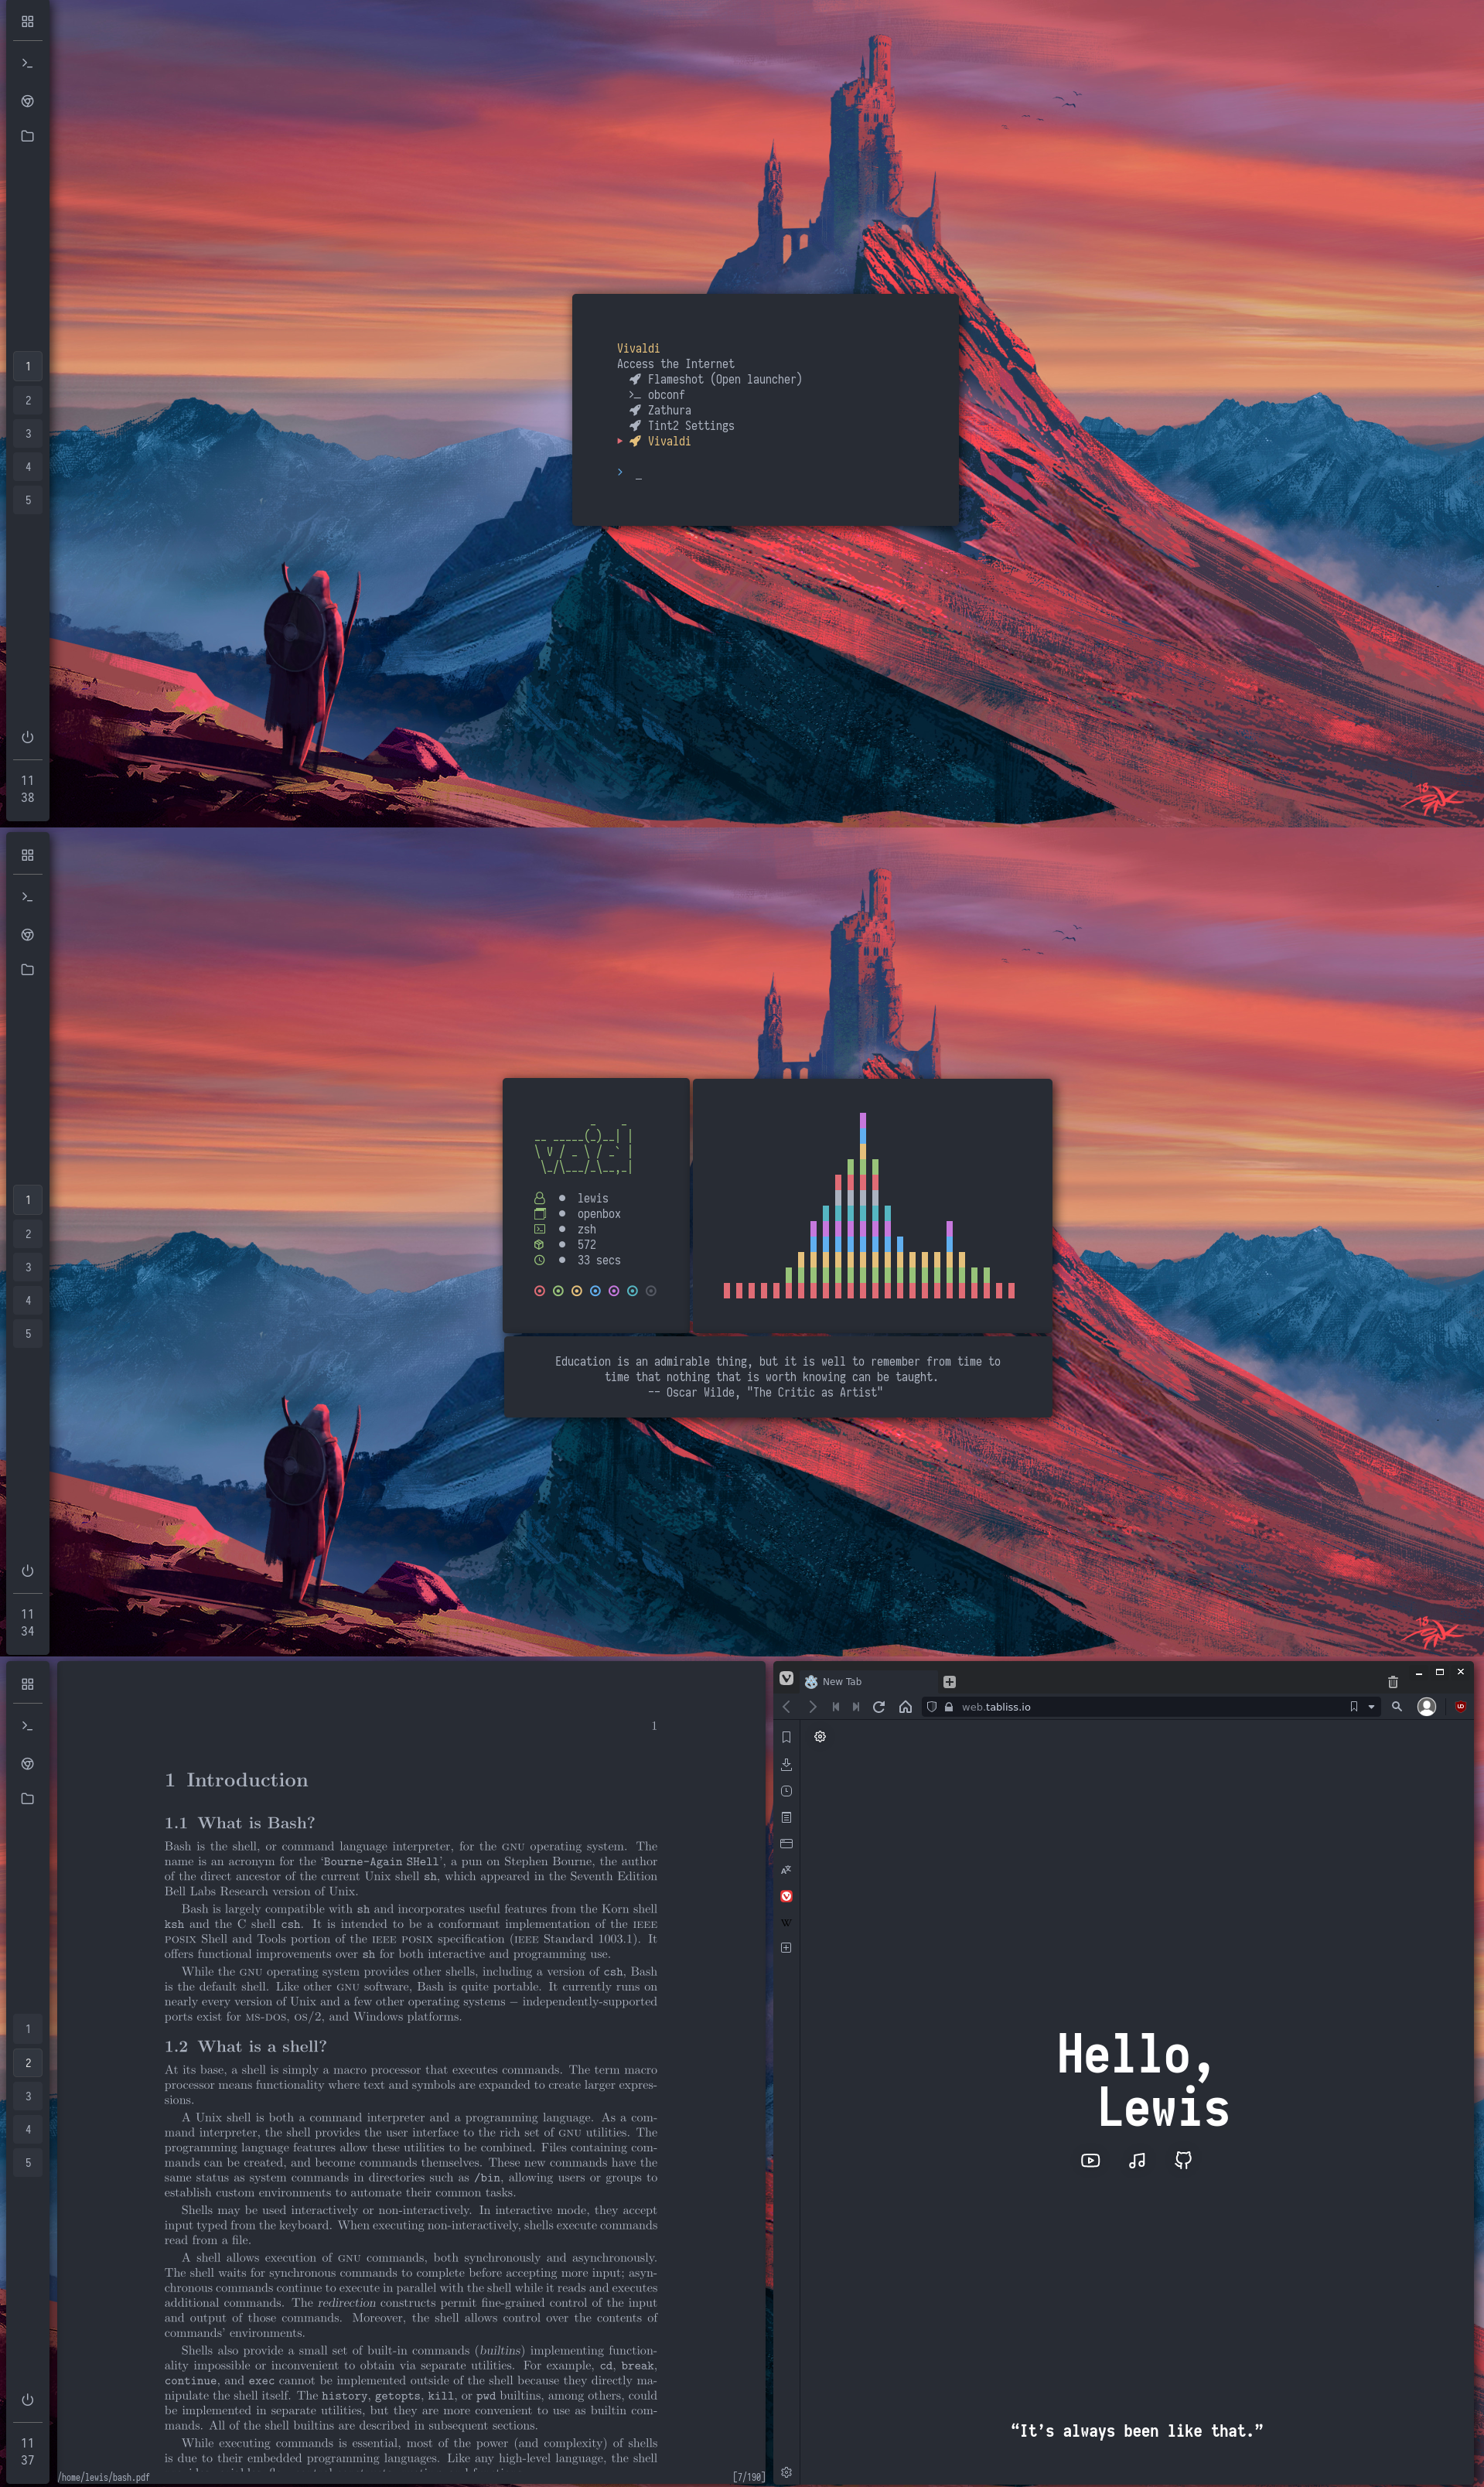Open Tabliss settings gear on the page
Image resolution: width=1484 pixels, height=2487 pixels.
[820, 1737]
